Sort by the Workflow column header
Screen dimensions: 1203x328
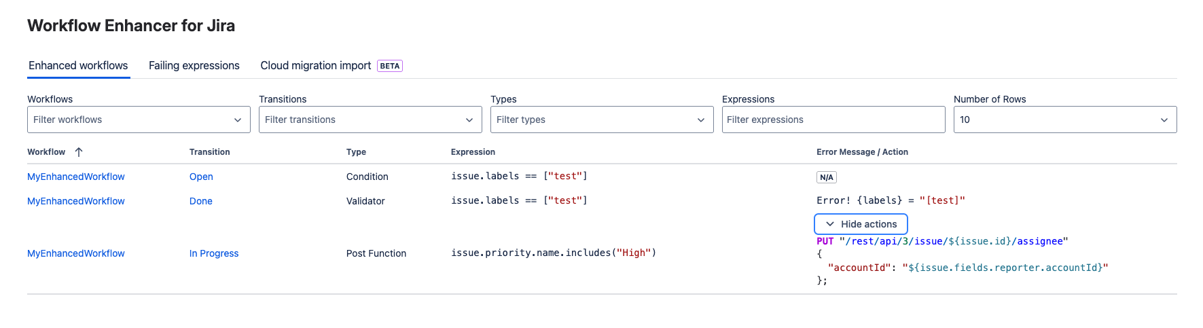coord(46,152)
